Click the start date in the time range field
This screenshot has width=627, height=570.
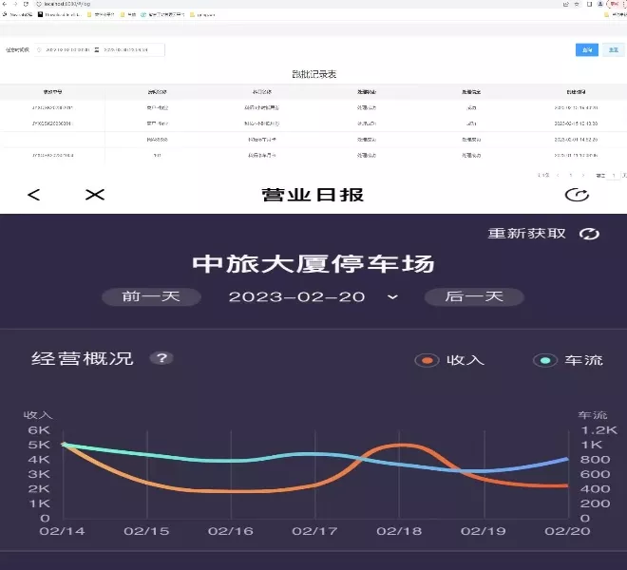(67, 50)
